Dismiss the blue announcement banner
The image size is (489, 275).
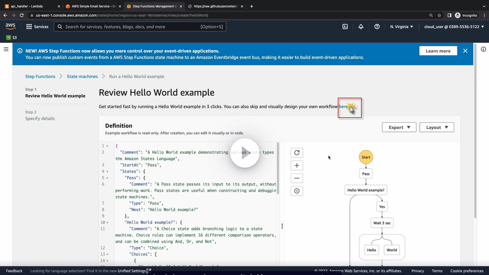pos(465,51)
